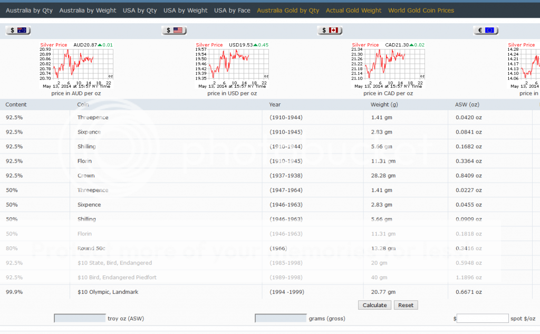The width and height of the screenshot is (540, 334).
Task: Focus the troy oz (ASW) input field
Action: (80, 318)
